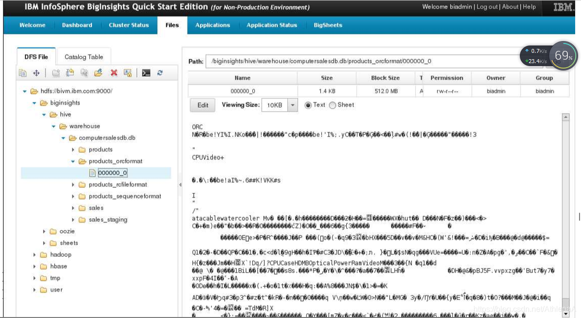This screenshot has height=318, width=581.
Task: Click the rw-r--r-- permission cell
Action: pos(447,91)
